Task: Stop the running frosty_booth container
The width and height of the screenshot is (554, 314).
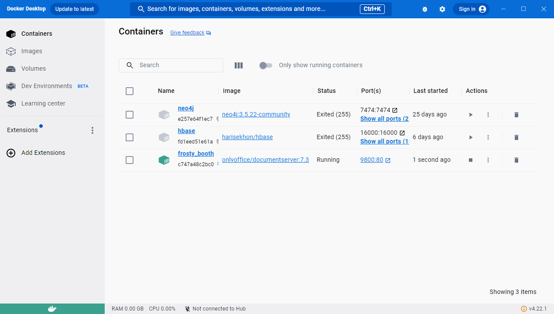Action: pyautogui.click(x=471, y=160)
